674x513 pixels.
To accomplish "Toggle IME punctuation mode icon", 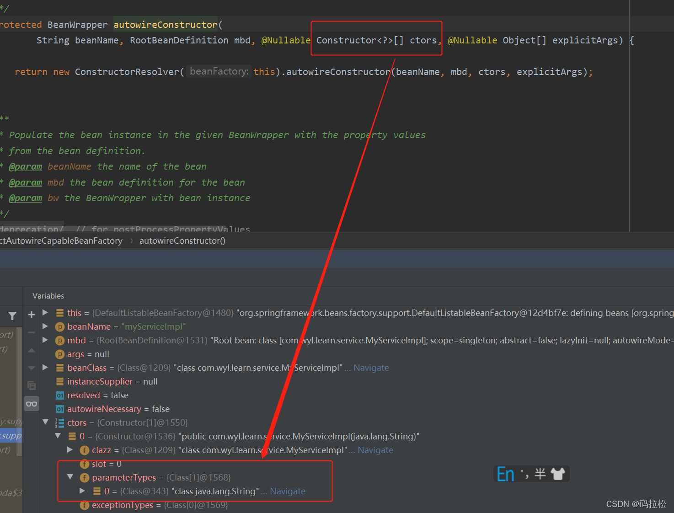I will pyautogui.click(x=524, y=474).
